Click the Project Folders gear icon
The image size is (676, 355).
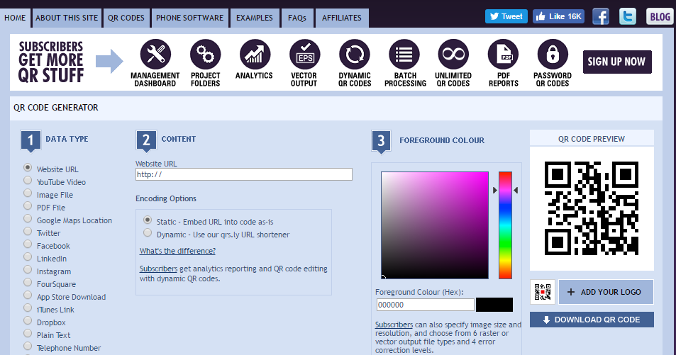tap(205, 55)
